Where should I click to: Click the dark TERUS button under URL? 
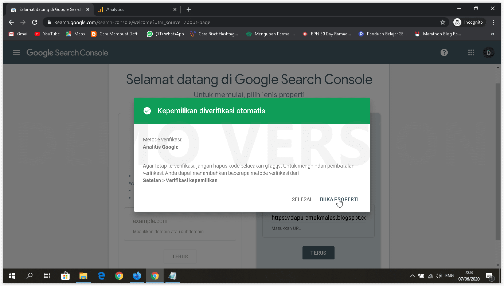(x=318, y=252)
